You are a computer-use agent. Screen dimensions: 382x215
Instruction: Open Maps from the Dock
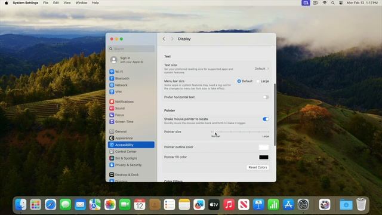coord(95,204)
